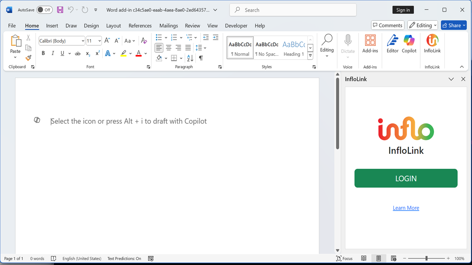Show paragraph marks pilcrow icon

coord(201,58)
